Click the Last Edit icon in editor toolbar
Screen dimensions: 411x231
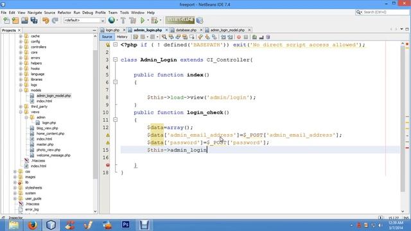coord(136,37)
